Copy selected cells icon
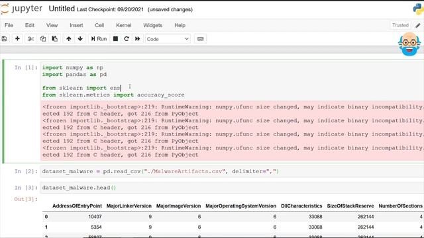This screenshot has width=424, height=238. (42, 39)
